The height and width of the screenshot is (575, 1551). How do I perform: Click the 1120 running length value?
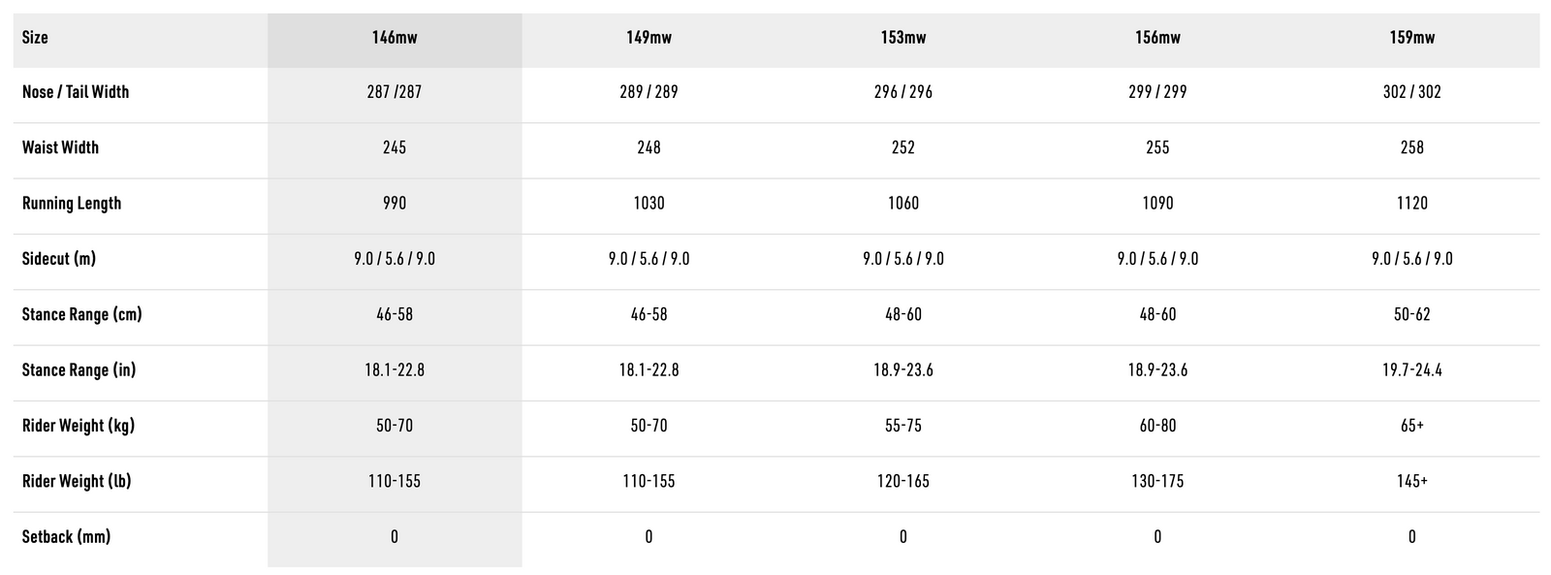(1411, 204)
